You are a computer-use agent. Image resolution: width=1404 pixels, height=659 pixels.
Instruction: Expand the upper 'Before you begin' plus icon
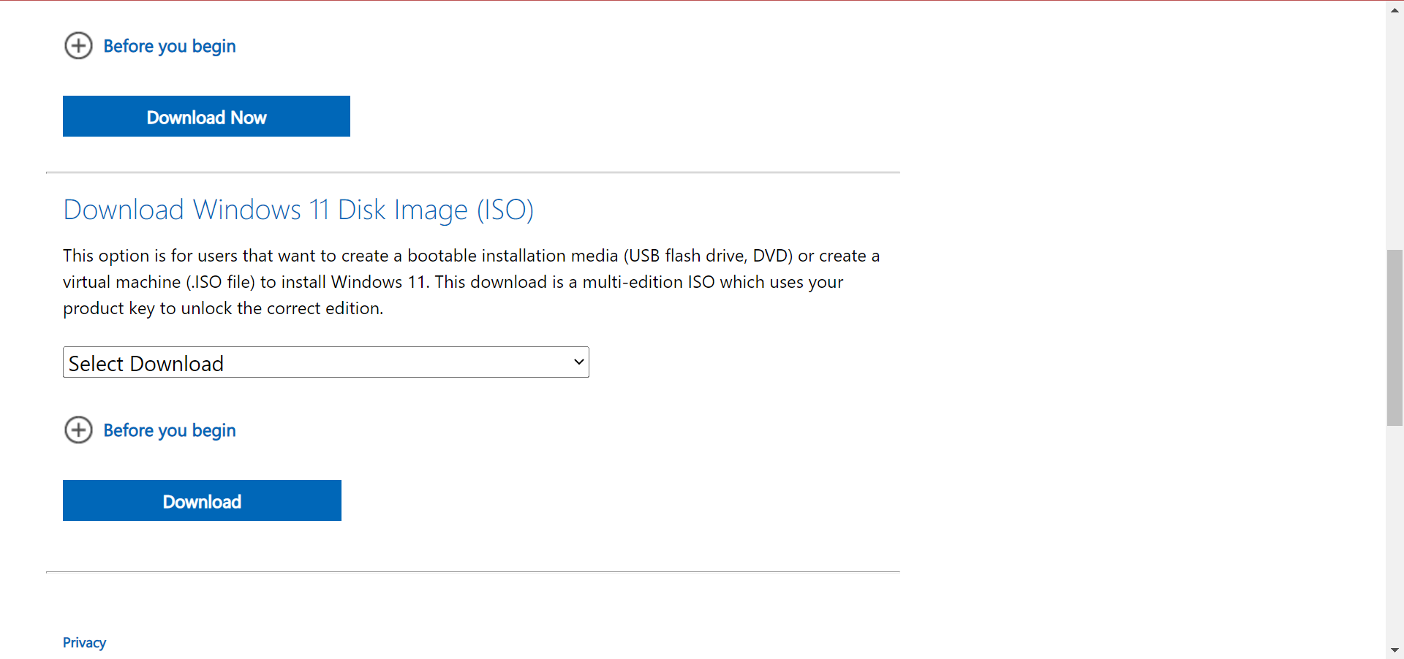pos(78,46)
